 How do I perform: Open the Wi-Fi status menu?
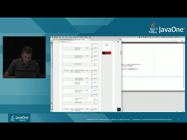click(x=157, y=37)
